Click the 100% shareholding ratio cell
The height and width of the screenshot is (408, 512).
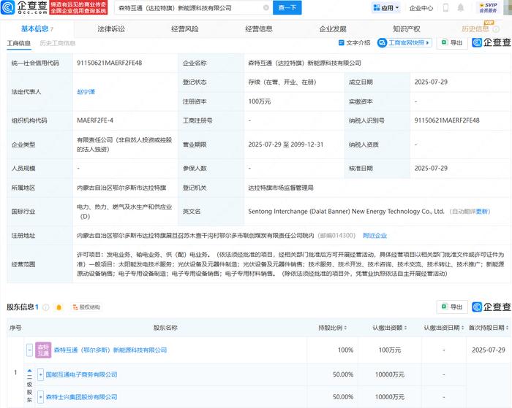(345, 350)
